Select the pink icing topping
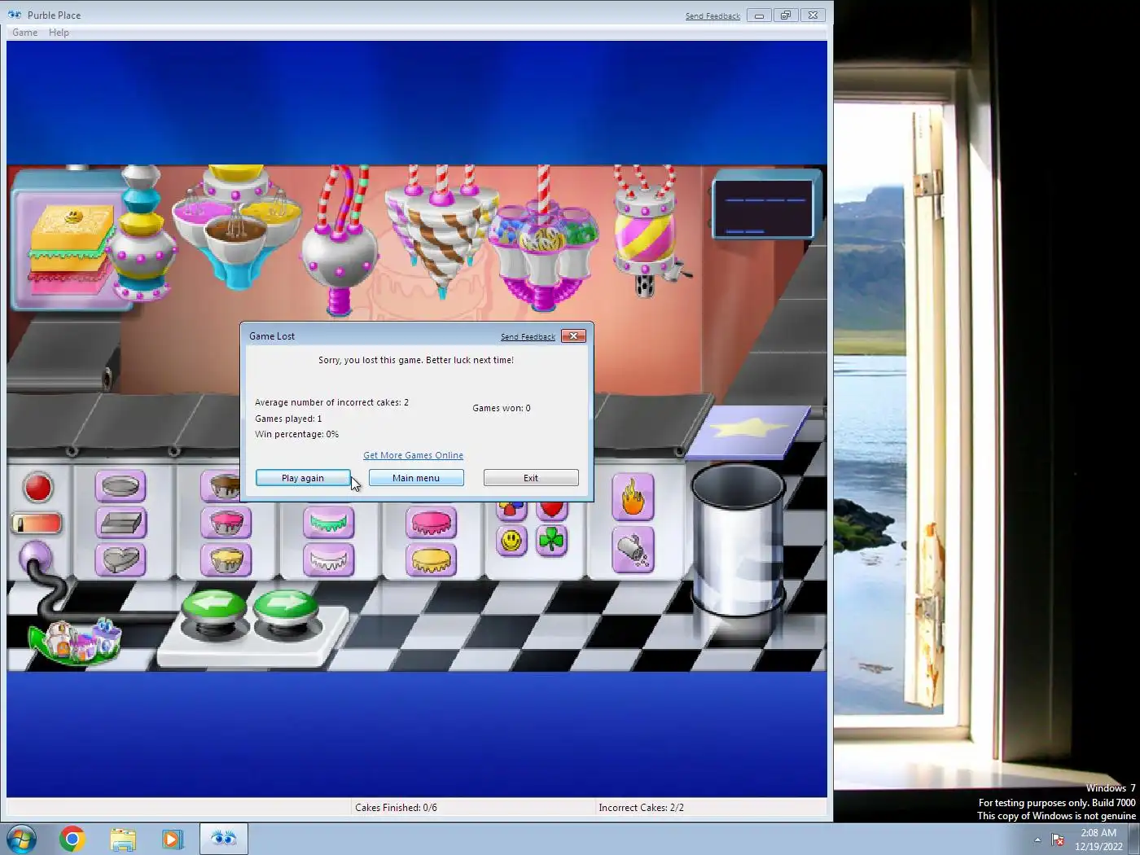The height and width of the screenshot is (855, 1140). point(432,523)
